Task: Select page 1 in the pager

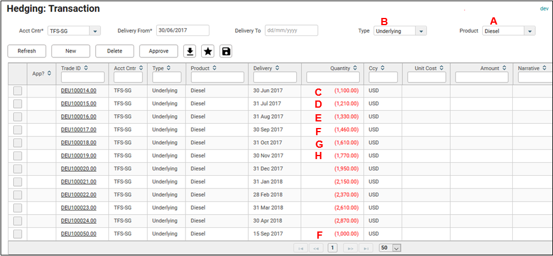Action: [x=333, y=248]
